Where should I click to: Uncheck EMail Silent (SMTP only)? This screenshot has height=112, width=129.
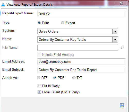[39, 92]
